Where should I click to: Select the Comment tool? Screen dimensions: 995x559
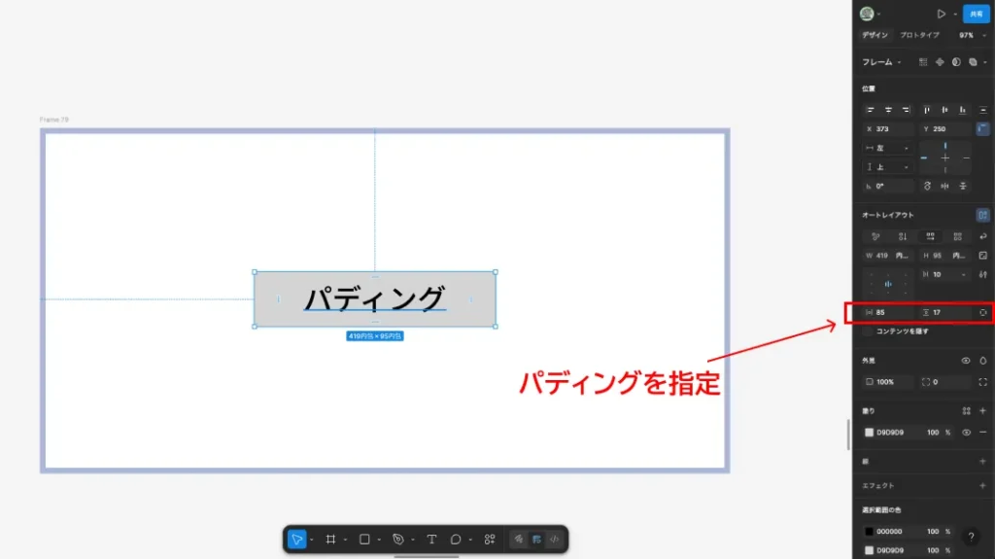click(456, 539)
